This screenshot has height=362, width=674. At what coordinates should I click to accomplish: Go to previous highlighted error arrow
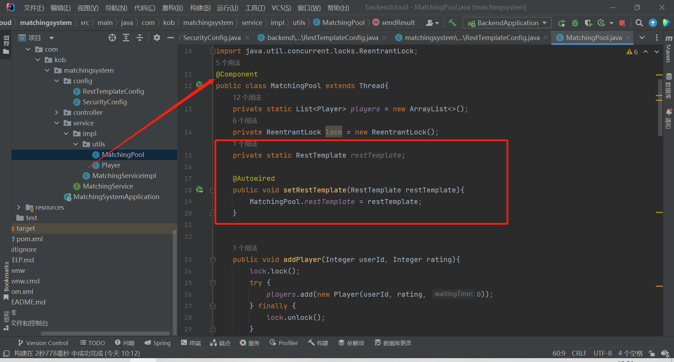646,52
